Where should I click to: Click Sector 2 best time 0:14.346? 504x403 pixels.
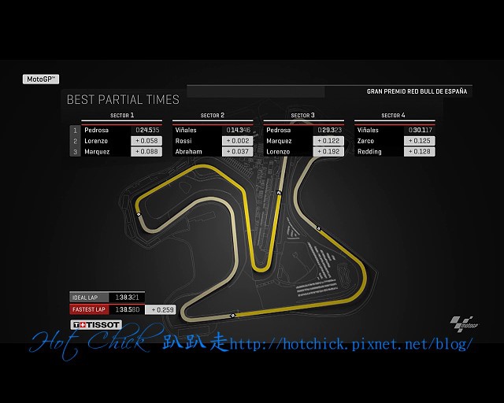[x=238, y=130]
